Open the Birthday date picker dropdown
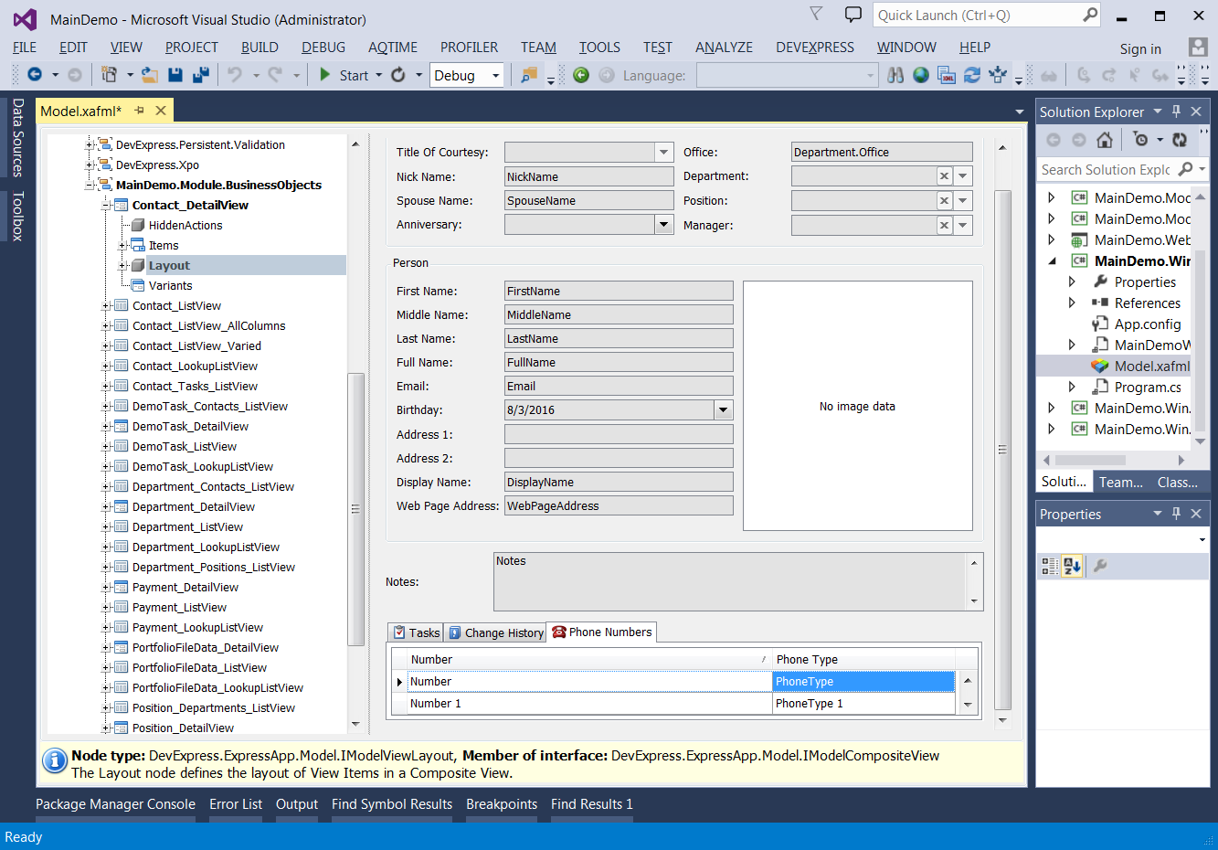This screenshot has height=850, width=1218. [x=723, y=409]
